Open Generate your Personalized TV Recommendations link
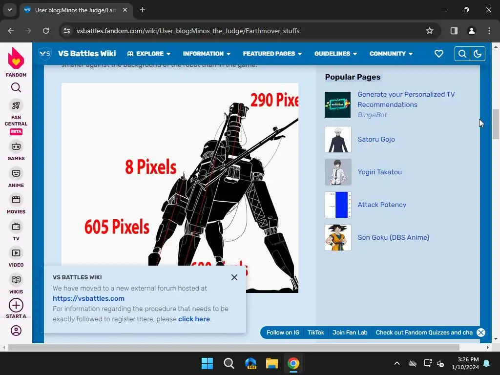This screenshot has width=500, height=375. [406, 100]
